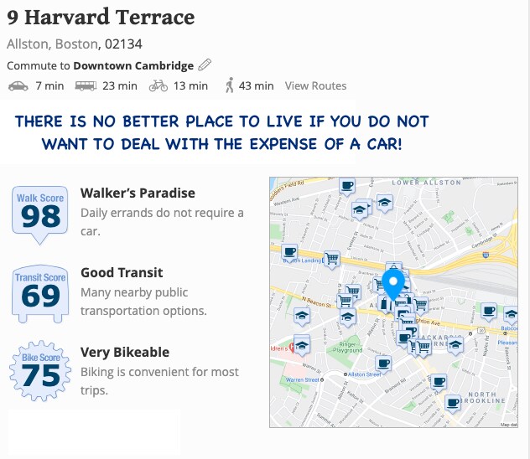
Task: Open the View Routes link
Action: pos(315,85)
